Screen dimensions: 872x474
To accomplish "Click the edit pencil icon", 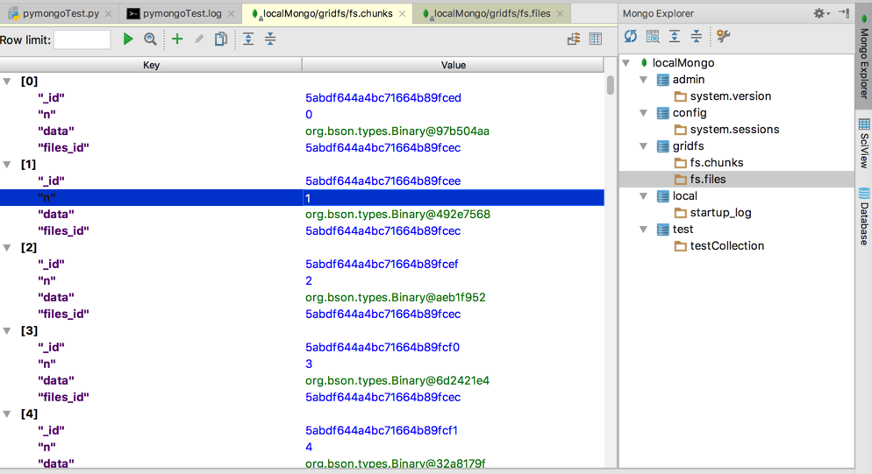I will 199,39.
